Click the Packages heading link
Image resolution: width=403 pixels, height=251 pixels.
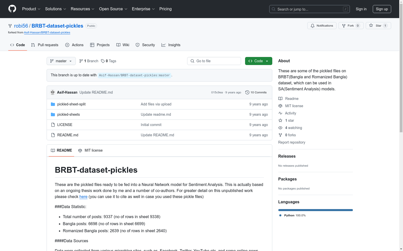coord(287,179)
